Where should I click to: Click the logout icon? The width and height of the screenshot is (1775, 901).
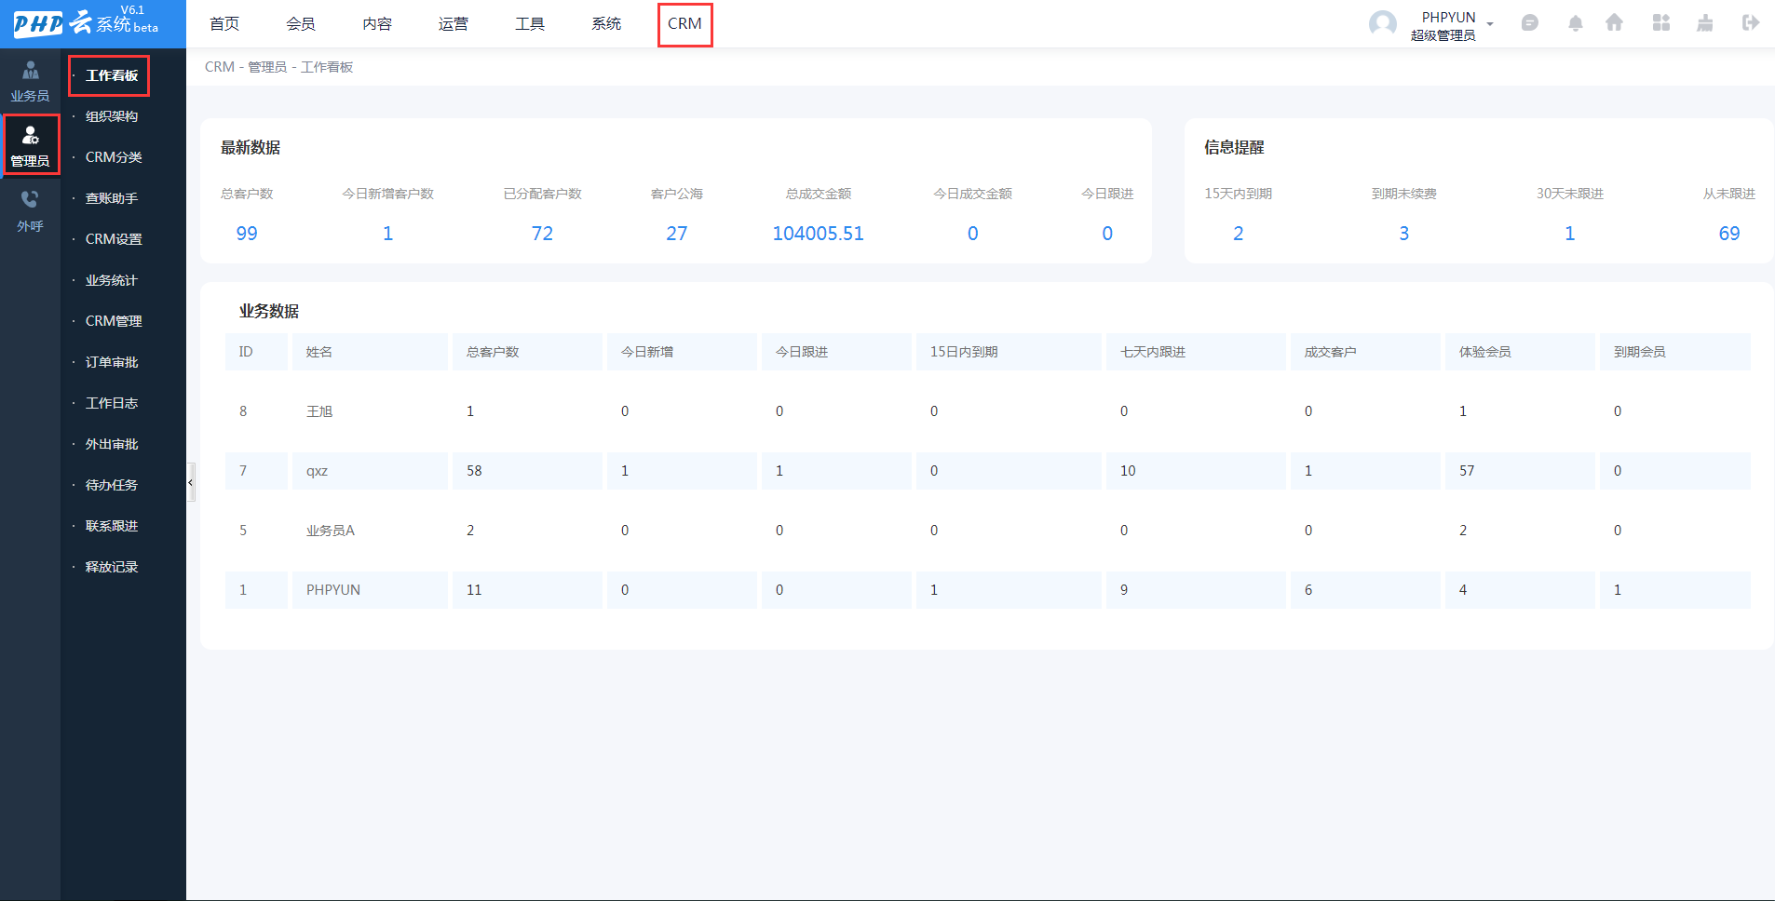click(x=1751, y=22)
